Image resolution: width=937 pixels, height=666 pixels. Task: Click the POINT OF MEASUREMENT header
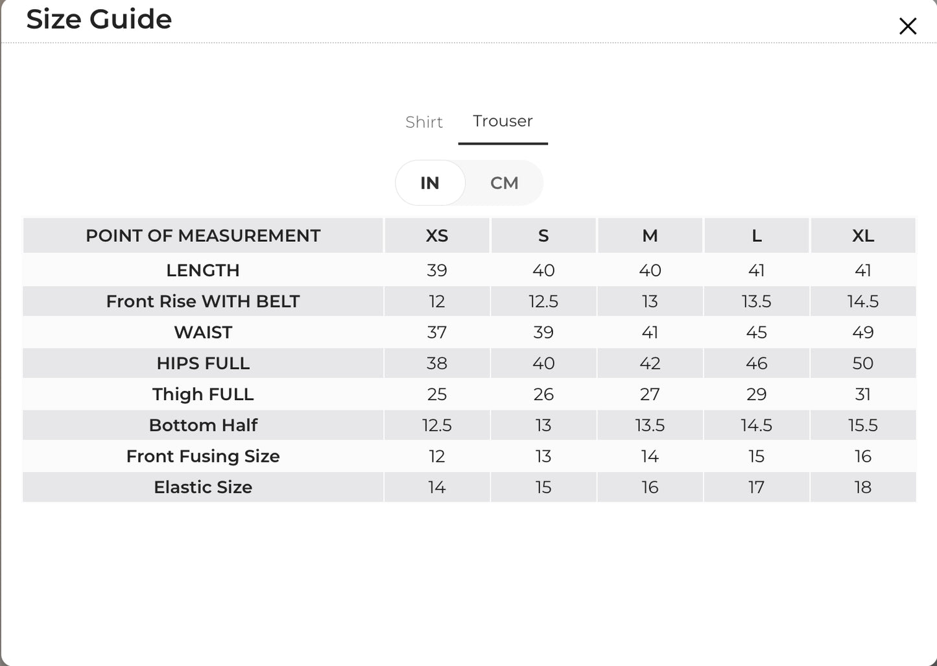tap(203, 235)
